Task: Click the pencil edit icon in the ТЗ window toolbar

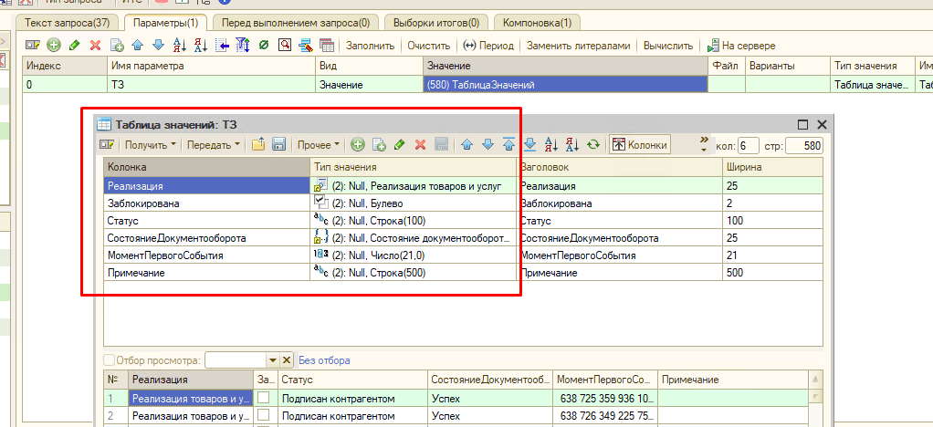Action: (399, 144)
